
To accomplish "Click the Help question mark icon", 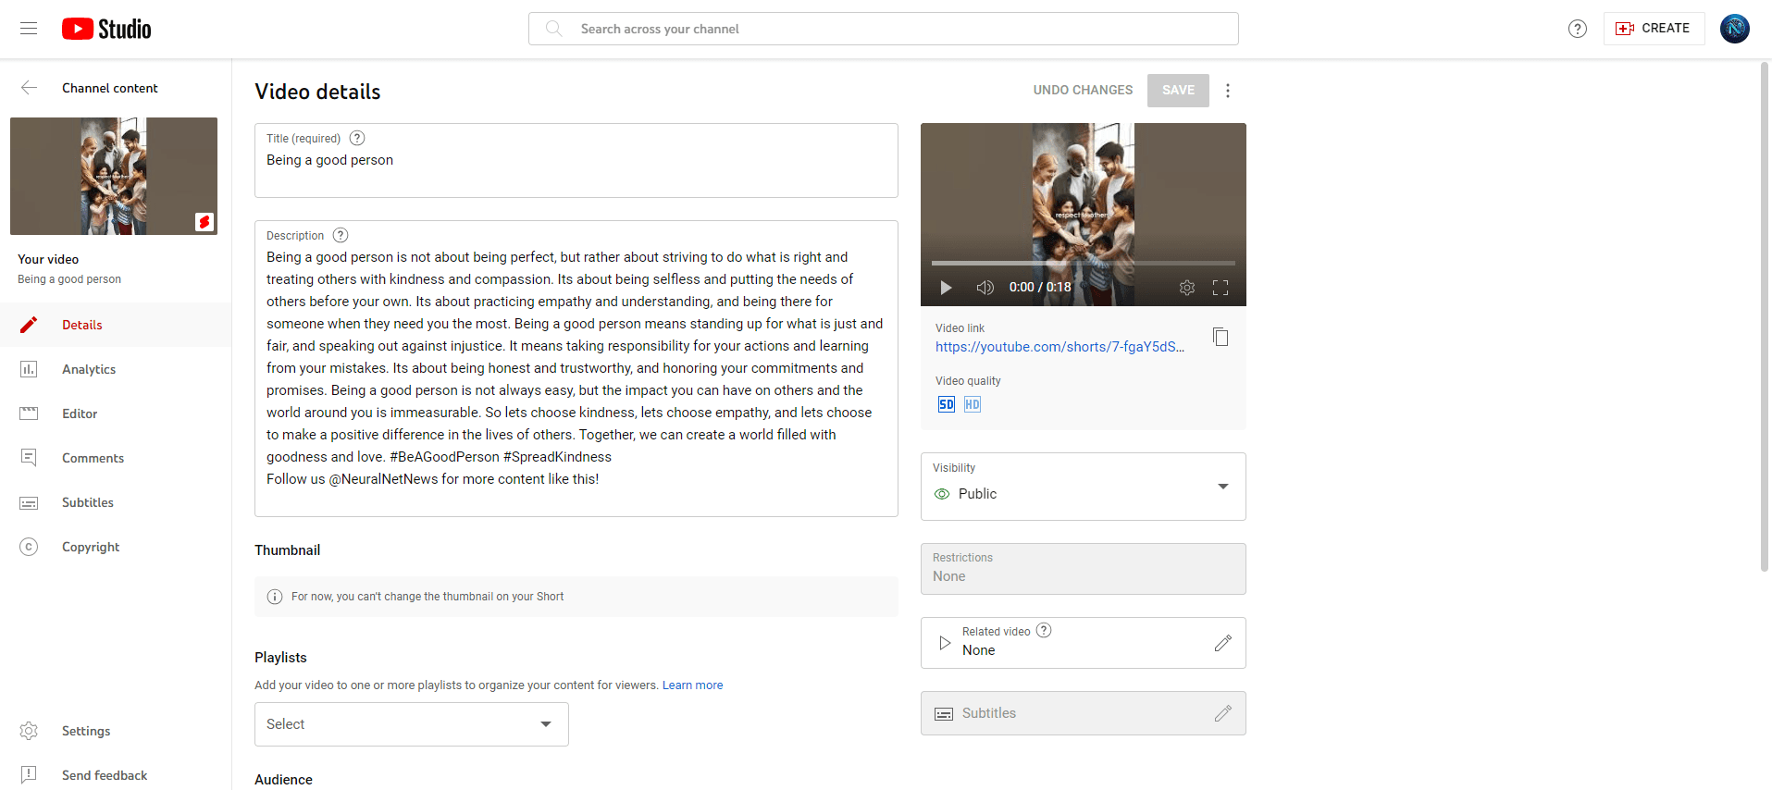I will tap(1577, 29).
